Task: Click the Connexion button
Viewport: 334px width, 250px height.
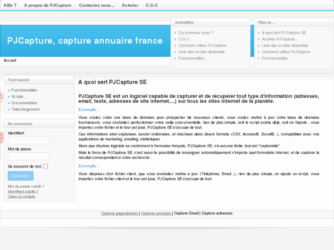Action: (x=21, y=176)
